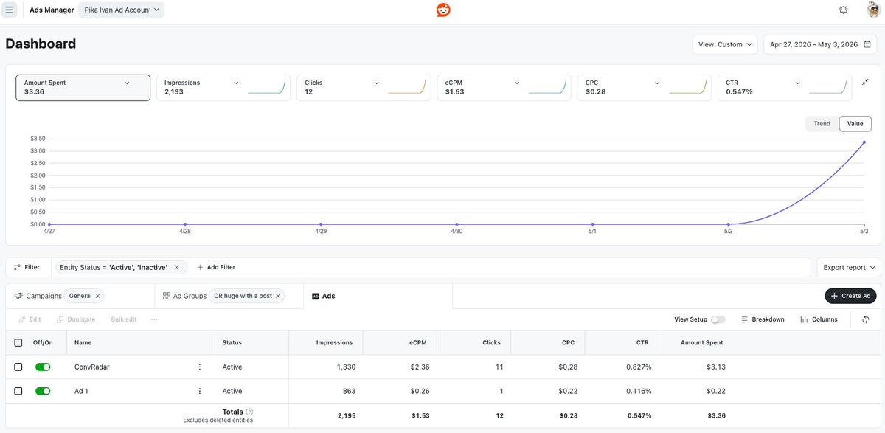The width and height of the screenshot is (885, 433).
Task: Check the Ad 1 row checkbox
Action: [x=18, y=391]
